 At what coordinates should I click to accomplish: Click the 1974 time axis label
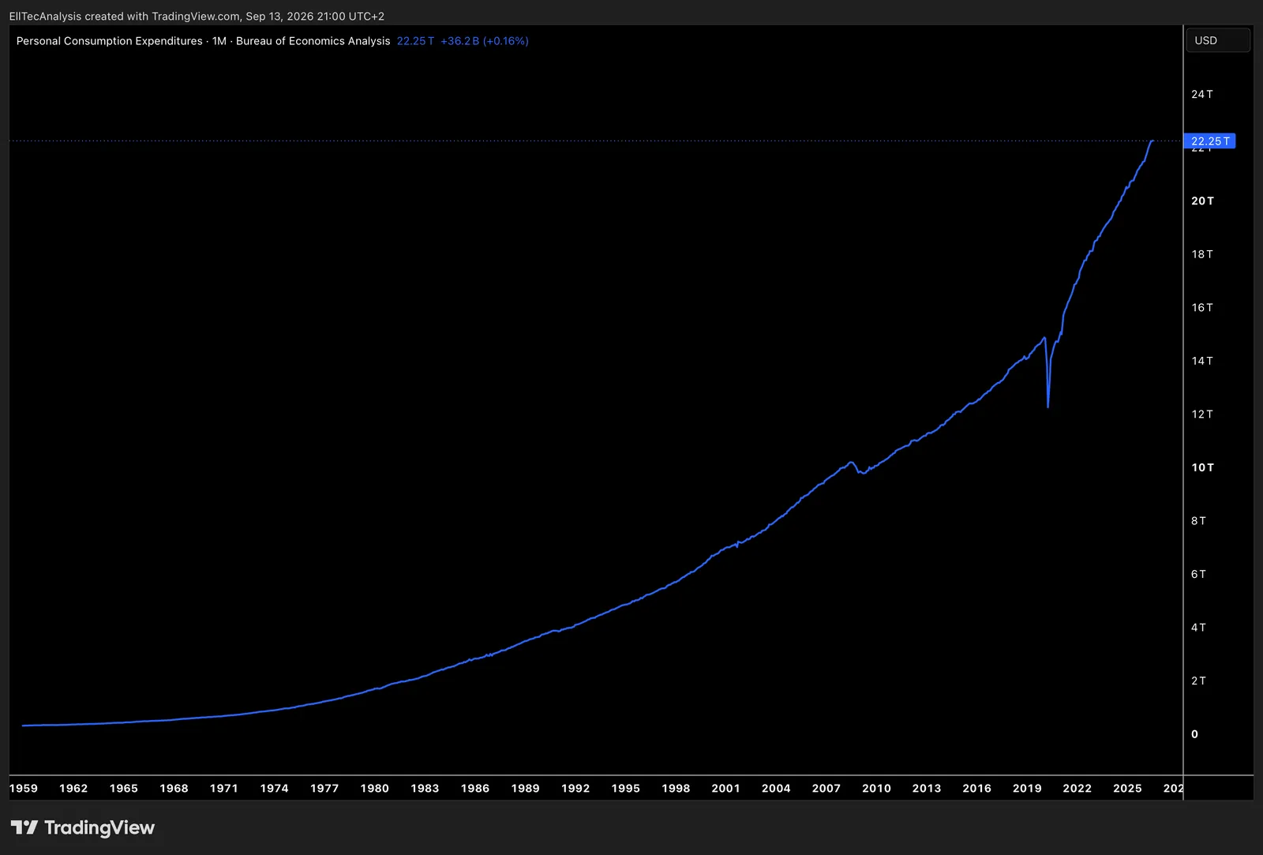274,788
